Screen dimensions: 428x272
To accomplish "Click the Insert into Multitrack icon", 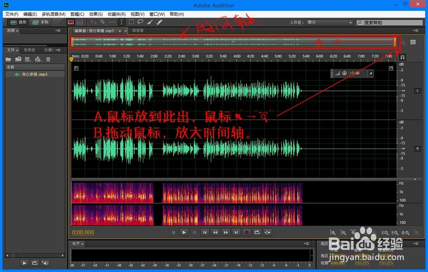I will pos(38,59).
